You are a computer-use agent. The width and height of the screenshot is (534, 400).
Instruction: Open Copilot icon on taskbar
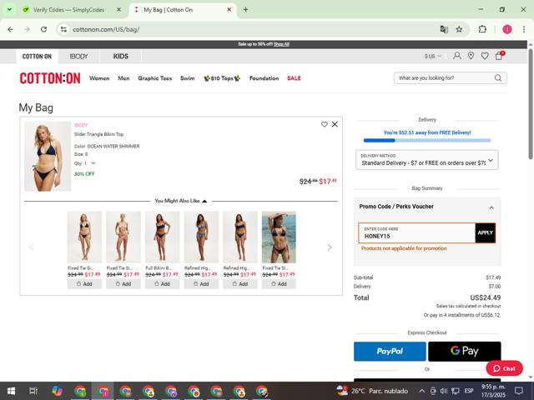point(57,391)
